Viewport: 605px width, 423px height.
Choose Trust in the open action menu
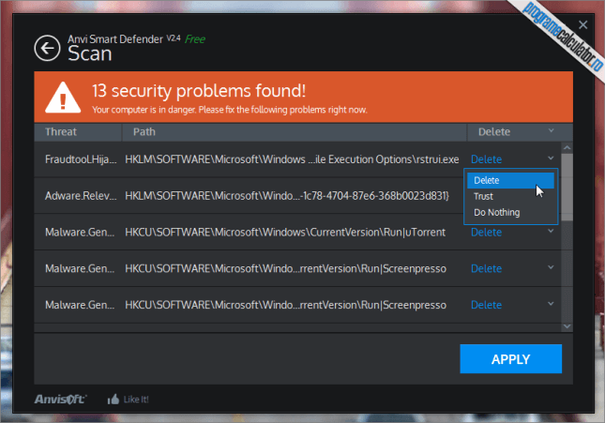[510, 196]
